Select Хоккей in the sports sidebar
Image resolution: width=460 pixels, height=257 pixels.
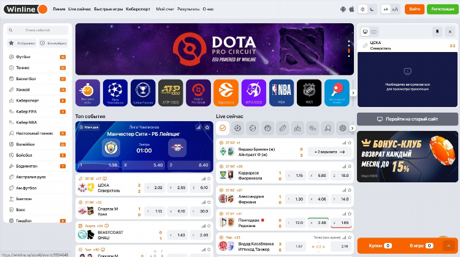point(37,89)
